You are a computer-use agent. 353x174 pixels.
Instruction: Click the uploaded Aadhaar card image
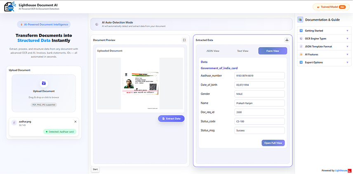(141, 83)
